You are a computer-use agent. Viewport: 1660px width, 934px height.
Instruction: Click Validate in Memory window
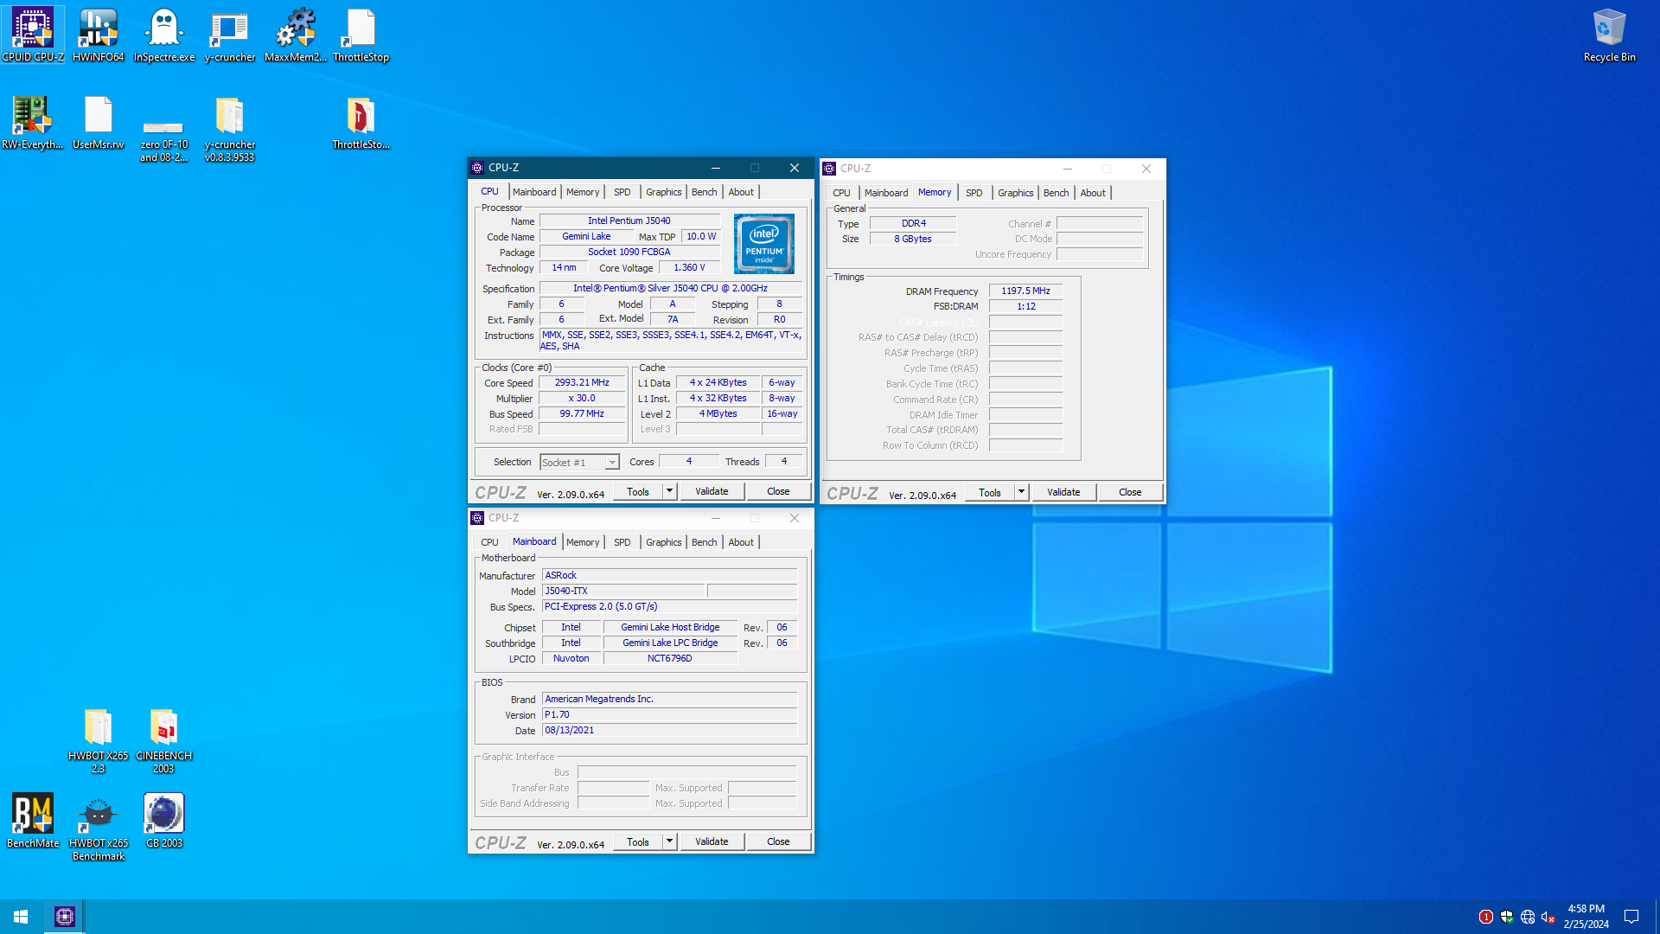point(1063,492)
